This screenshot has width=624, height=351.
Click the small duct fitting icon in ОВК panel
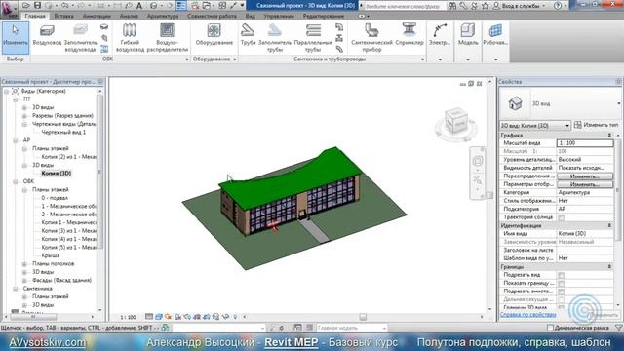[x=104, y=27]
